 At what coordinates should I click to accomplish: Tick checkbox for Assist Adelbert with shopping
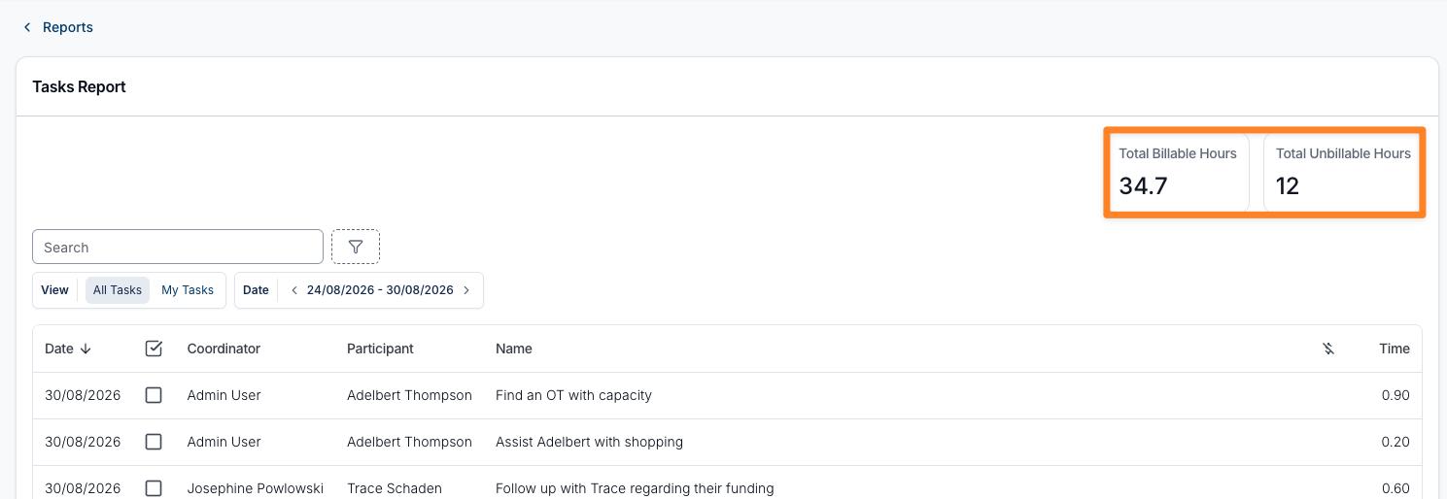coord(154,442)
